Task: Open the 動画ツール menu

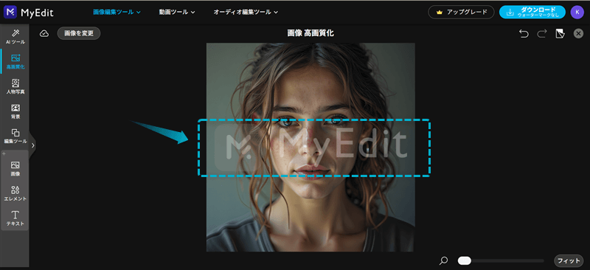Action: [177, 12]
